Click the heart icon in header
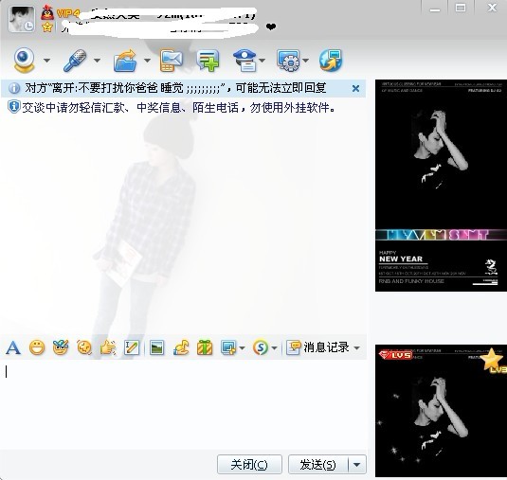 (x=271, y=27)
